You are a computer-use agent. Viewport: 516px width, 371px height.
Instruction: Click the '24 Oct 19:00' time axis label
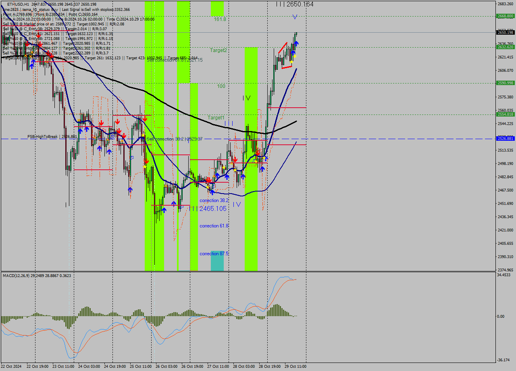[x=115, y=367]
